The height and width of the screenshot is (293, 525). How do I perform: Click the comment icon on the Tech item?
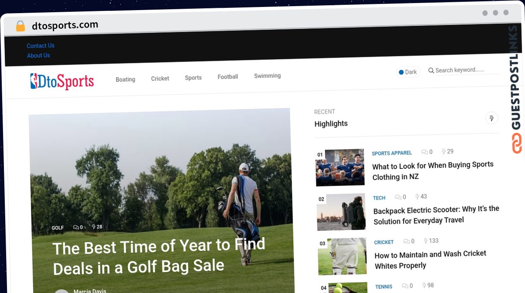coord(398,197)
